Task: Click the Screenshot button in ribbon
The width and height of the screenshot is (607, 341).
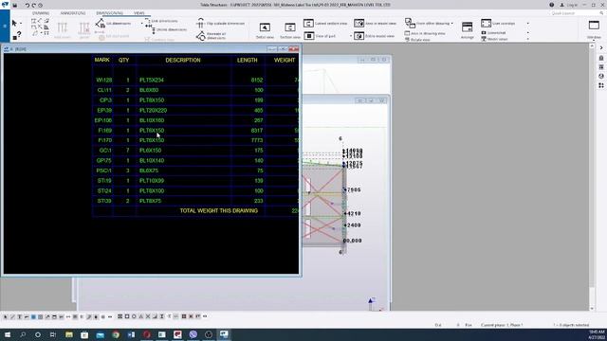Action: [493, 33]
